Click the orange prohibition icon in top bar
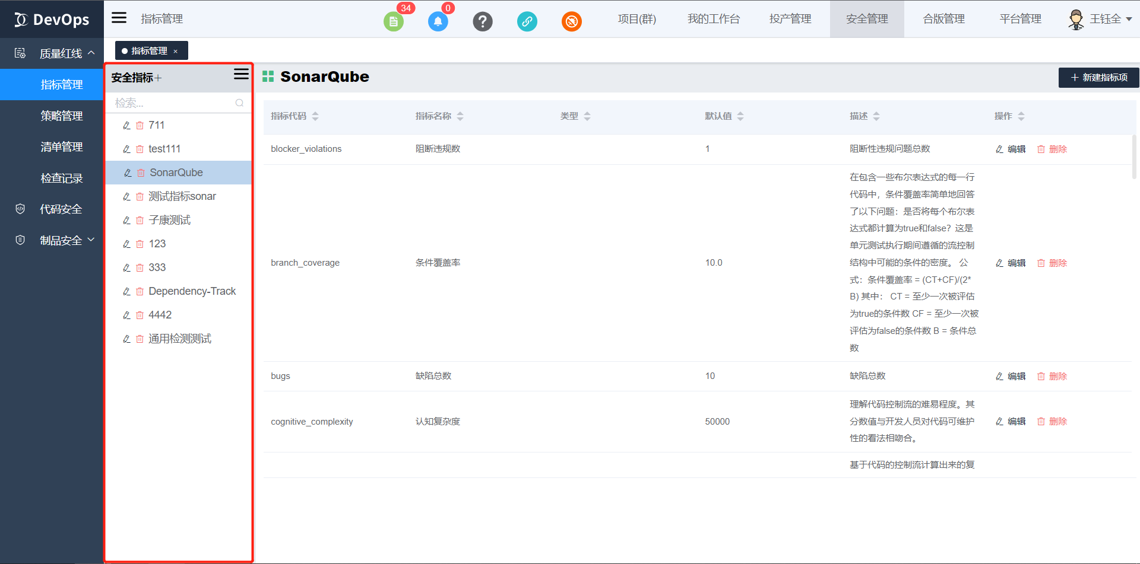Viewport: 1140px width, 564px height. (x=572, y=21)
